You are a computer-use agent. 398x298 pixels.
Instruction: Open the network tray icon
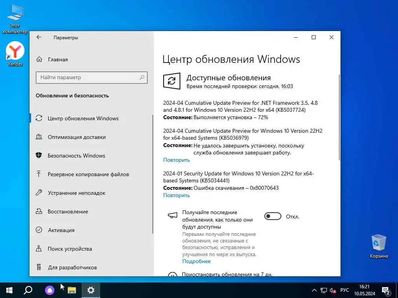point(324,290)
